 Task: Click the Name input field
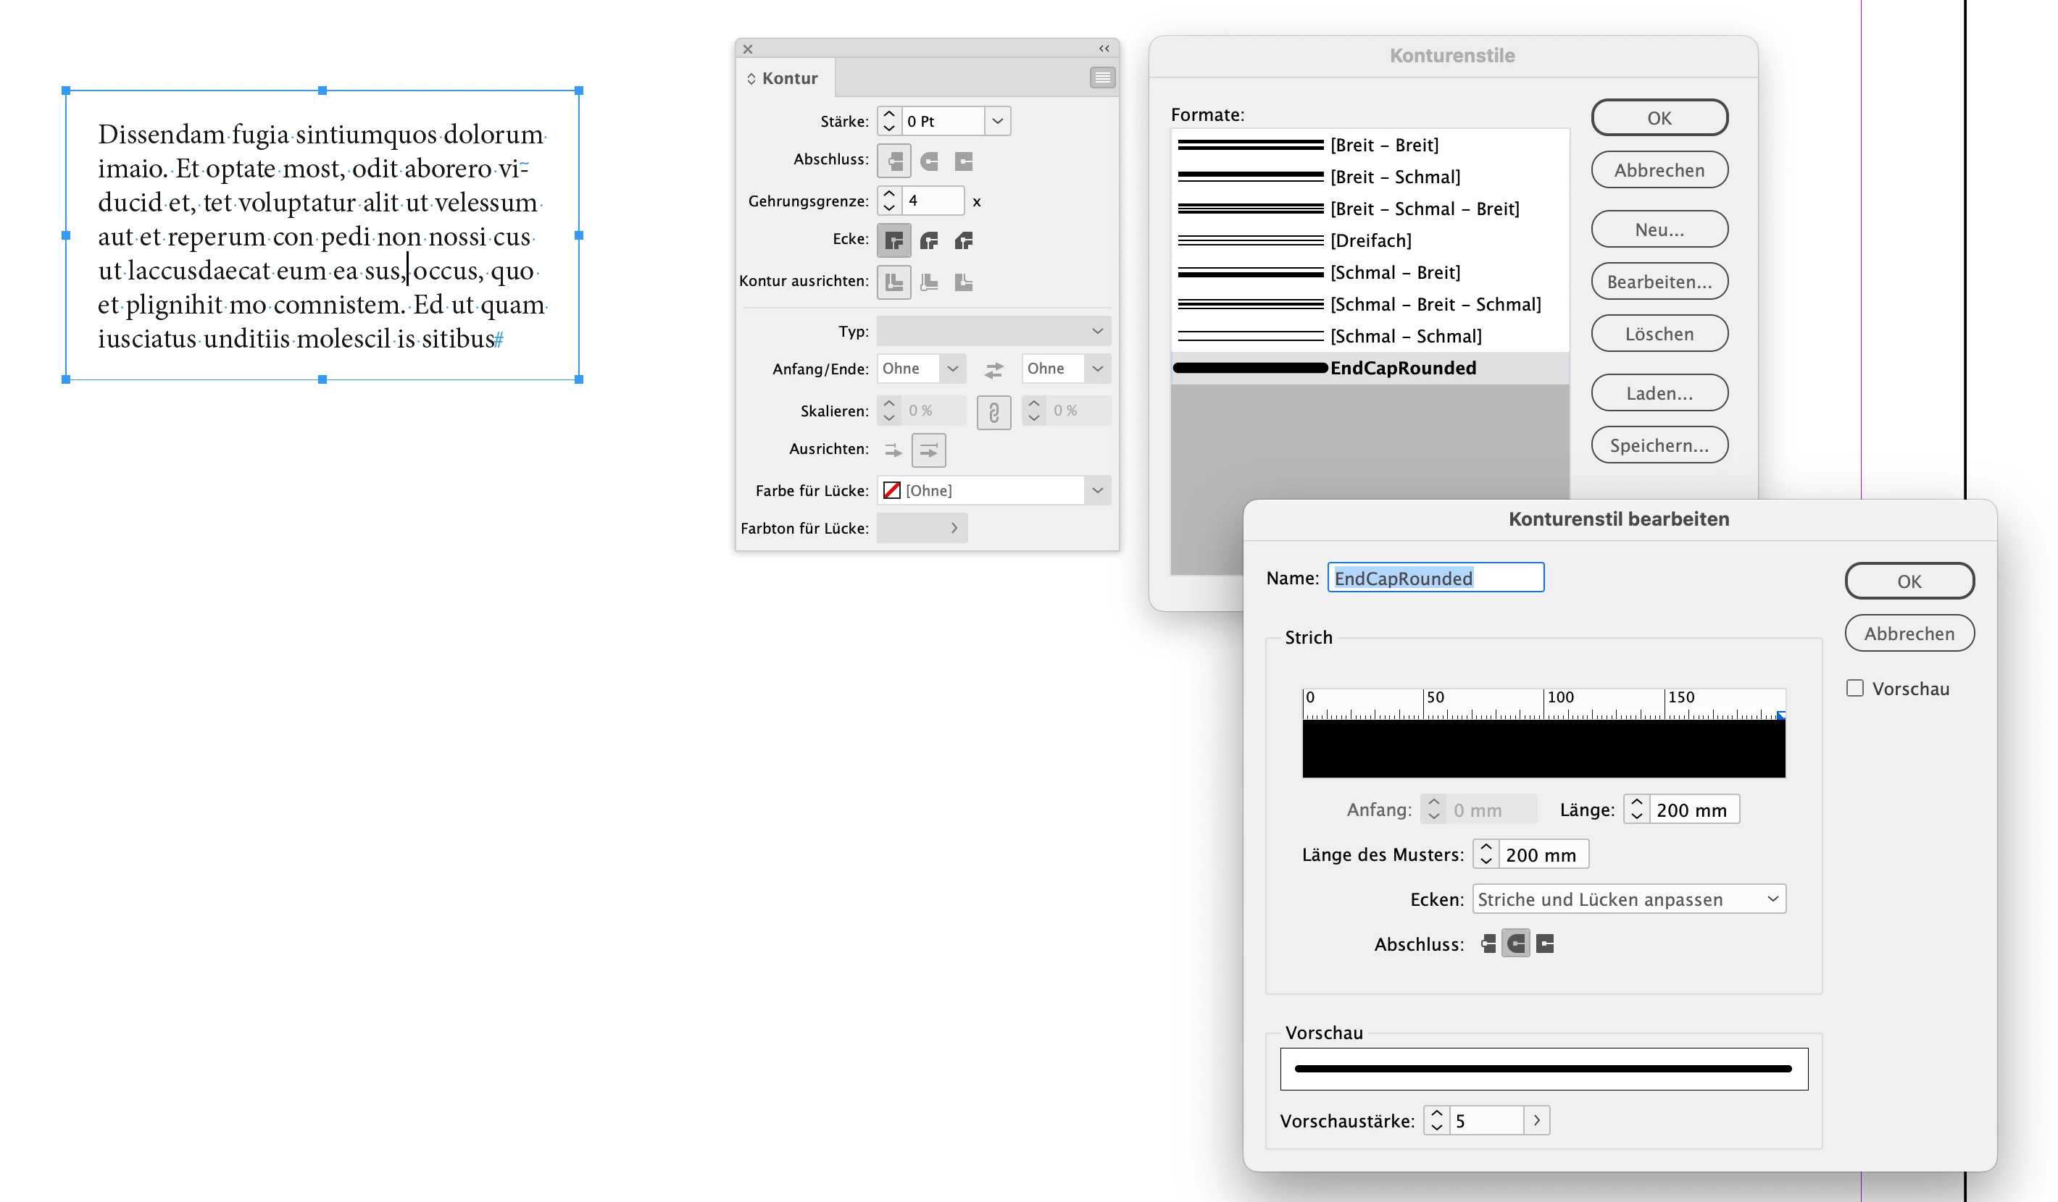pos(1435,578)
